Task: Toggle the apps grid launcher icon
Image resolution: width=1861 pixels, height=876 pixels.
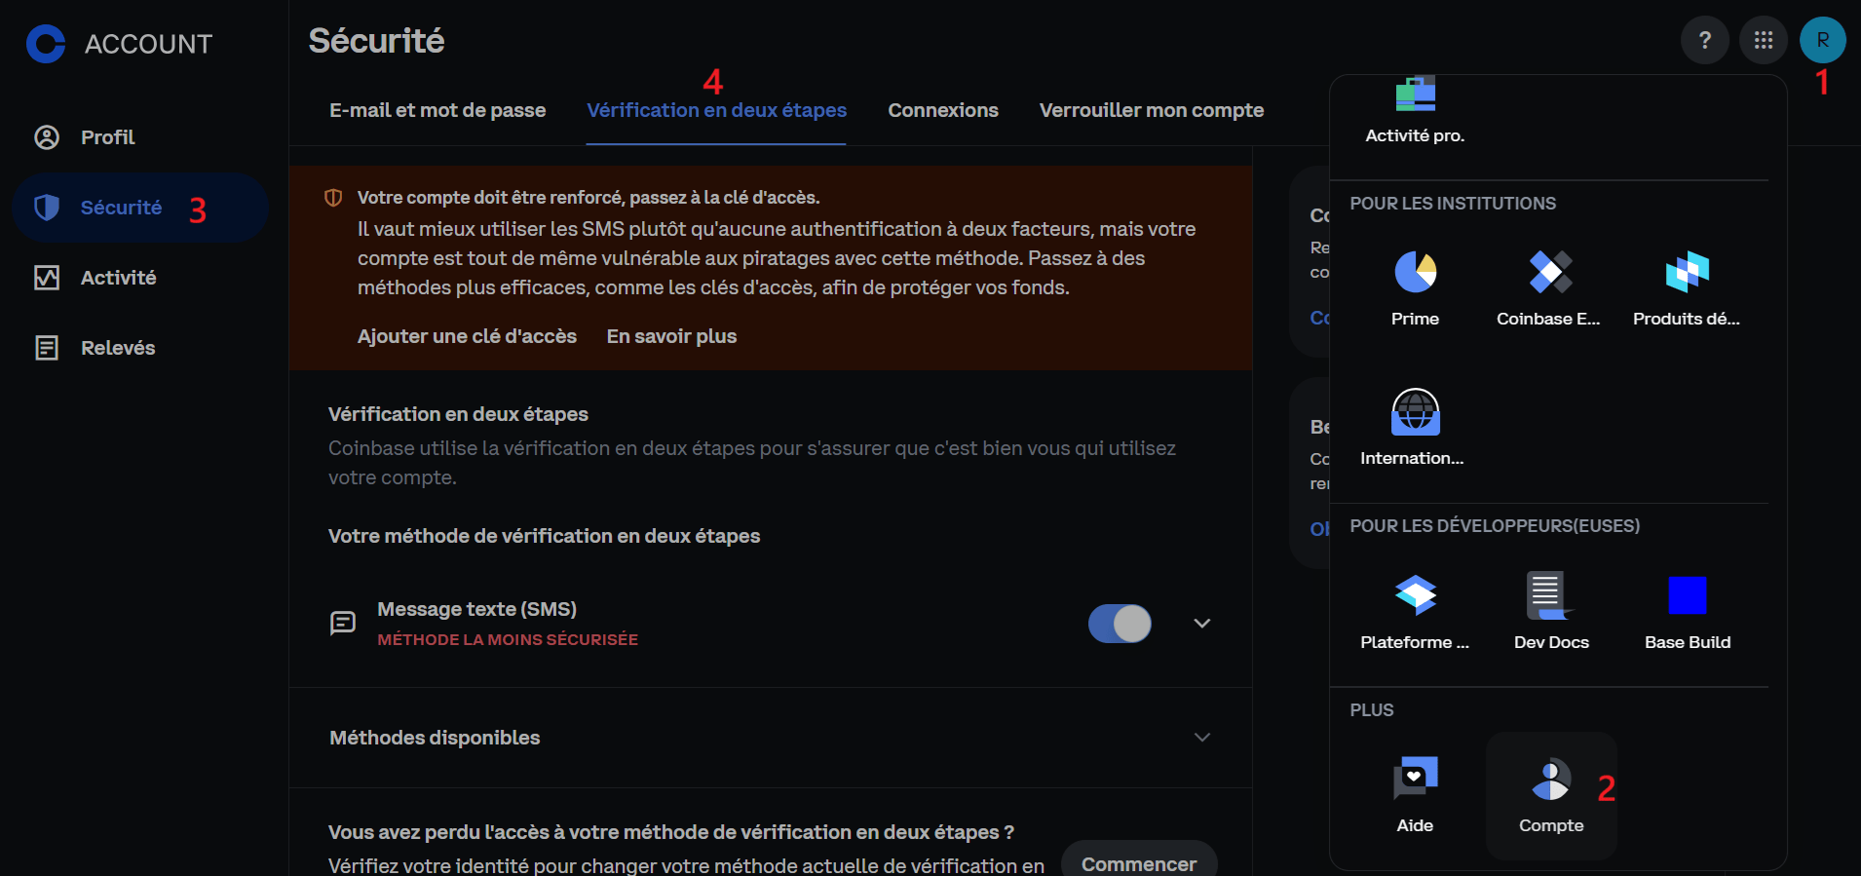Action: 1764,40
